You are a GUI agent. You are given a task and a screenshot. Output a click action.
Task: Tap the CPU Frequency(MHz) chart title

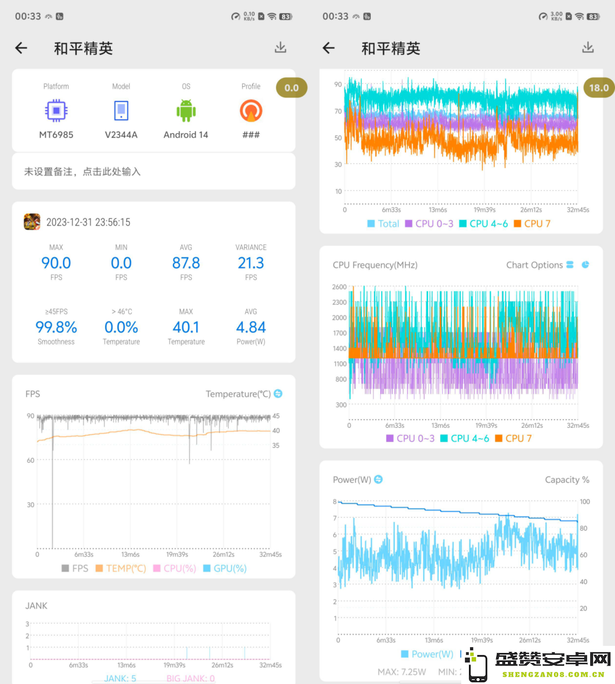[375, 265]
